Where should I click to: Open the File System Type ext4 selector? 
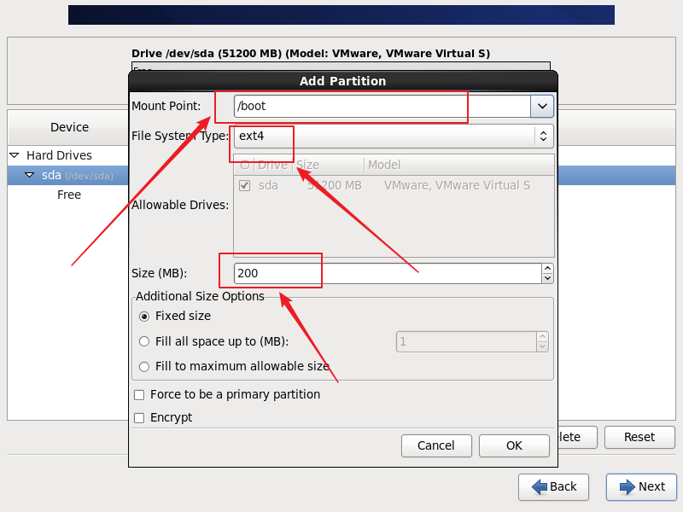point(394,136)
